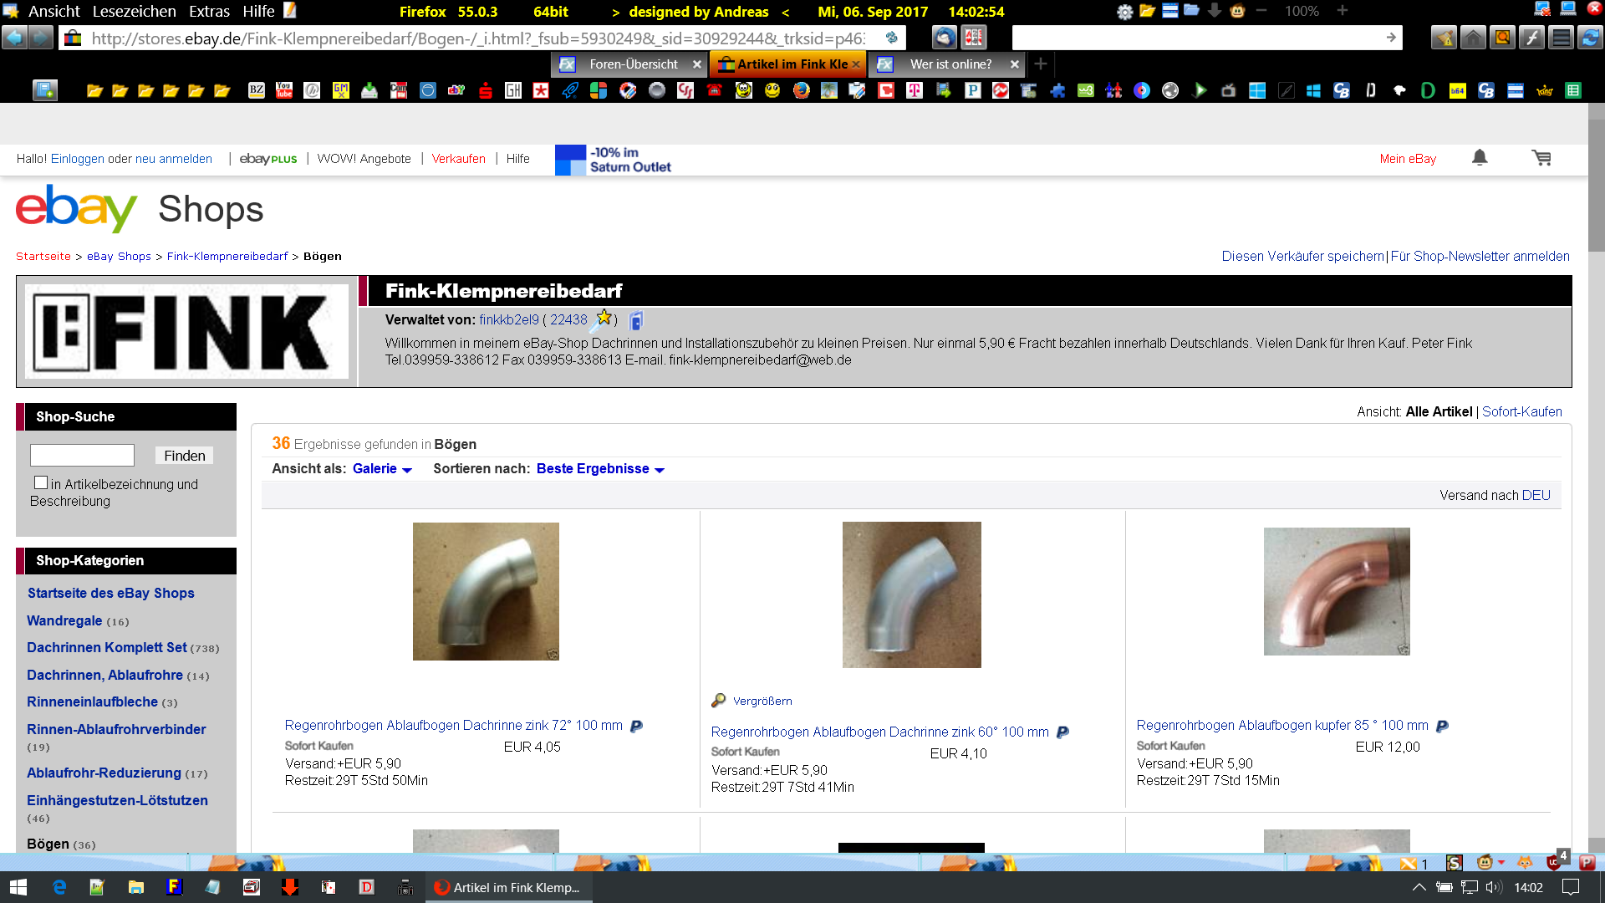Viewport: 1605px width, 903px height.
Task: Open the shopping cart icon
Action: (x=1541, y=157)
